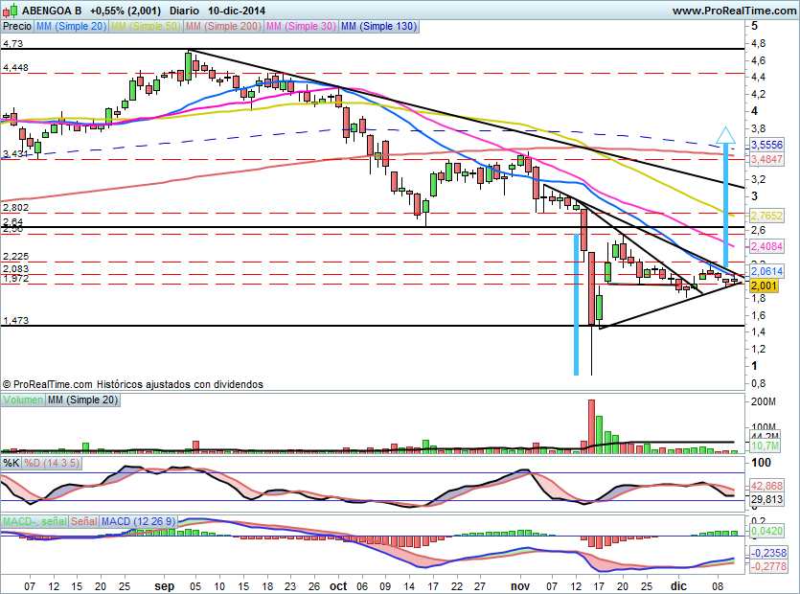This screenshot has height=594, width=800.
Task: Select MM (Simple 20) label in price panel
Action: coord(72,26)
